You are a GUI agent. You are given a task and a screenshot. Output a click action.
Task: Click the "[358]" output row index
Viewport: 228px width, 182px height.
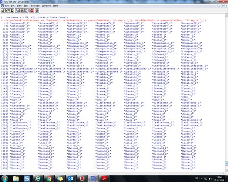[5, 168]
